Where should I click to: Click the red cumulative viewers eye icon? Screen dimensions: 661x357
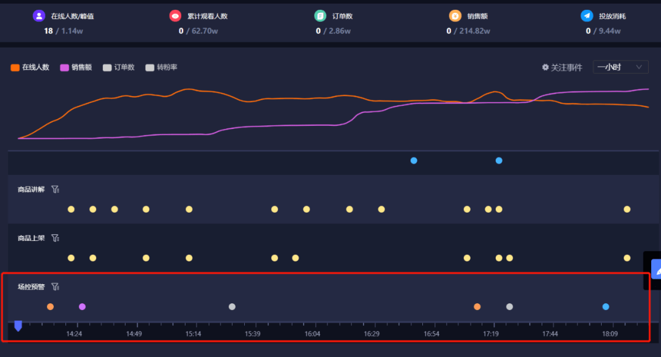click(x=176, y=16)
